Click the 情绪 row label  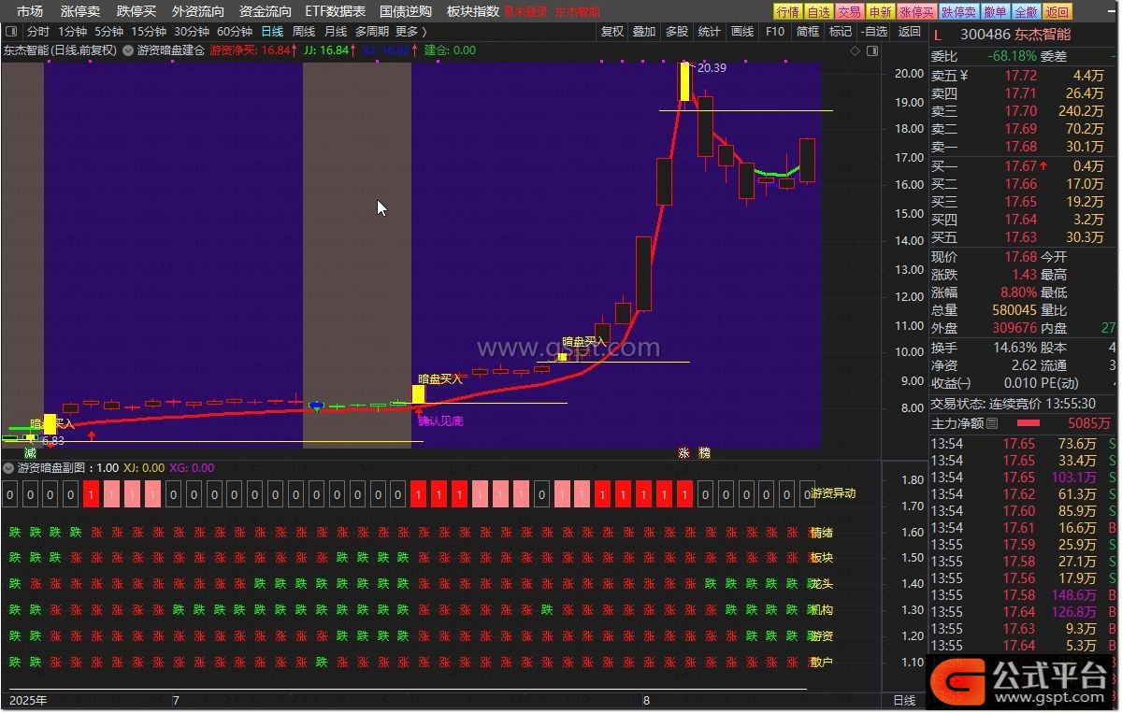[x=821, y=534]
